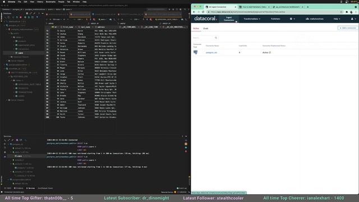Sort by the last_name column header
Image resolution: width=359 pixels, height=202 pixels.
pos(85,27)
